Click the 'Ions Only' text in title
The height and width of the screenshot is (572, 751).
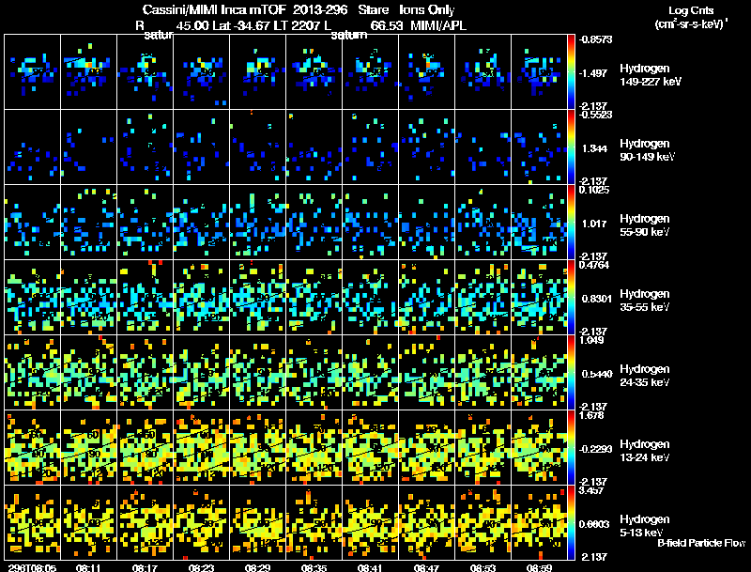[x=427, y=10]
